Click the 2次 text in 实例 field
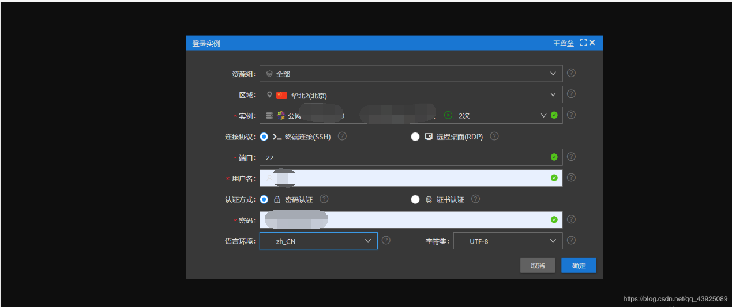This screenshot has height=307, width=732. pyautogui.click(x=464, y=116)
